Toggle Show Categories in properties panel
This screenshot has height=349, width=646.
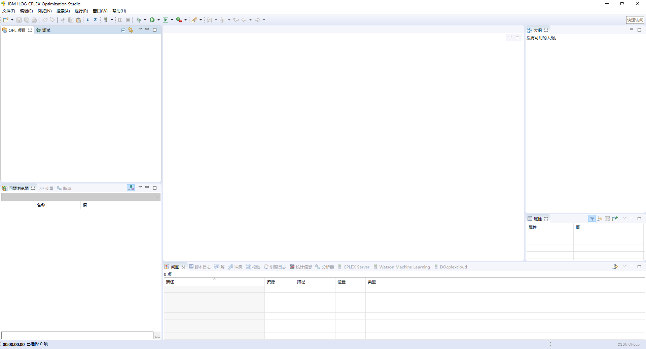coord(592,218)
